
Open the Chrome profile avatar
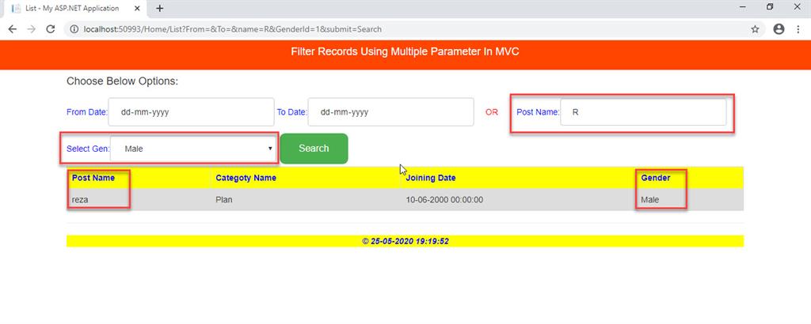tap(779, 29)
